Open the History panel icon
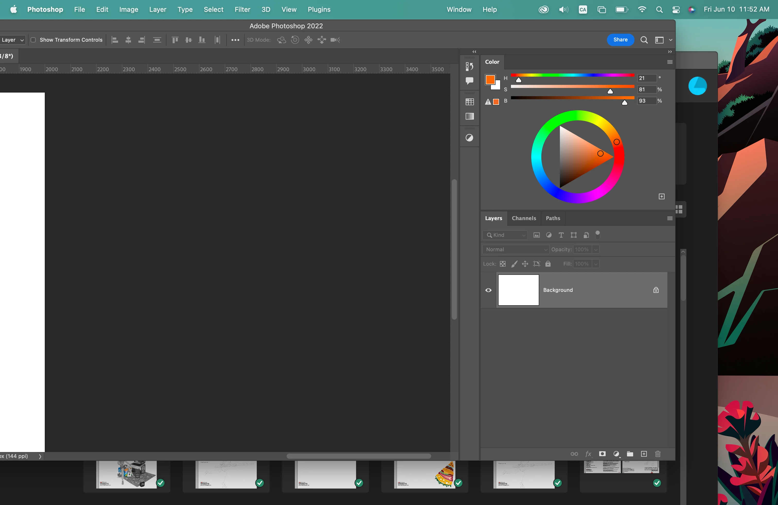 click(x=470, y=66)
